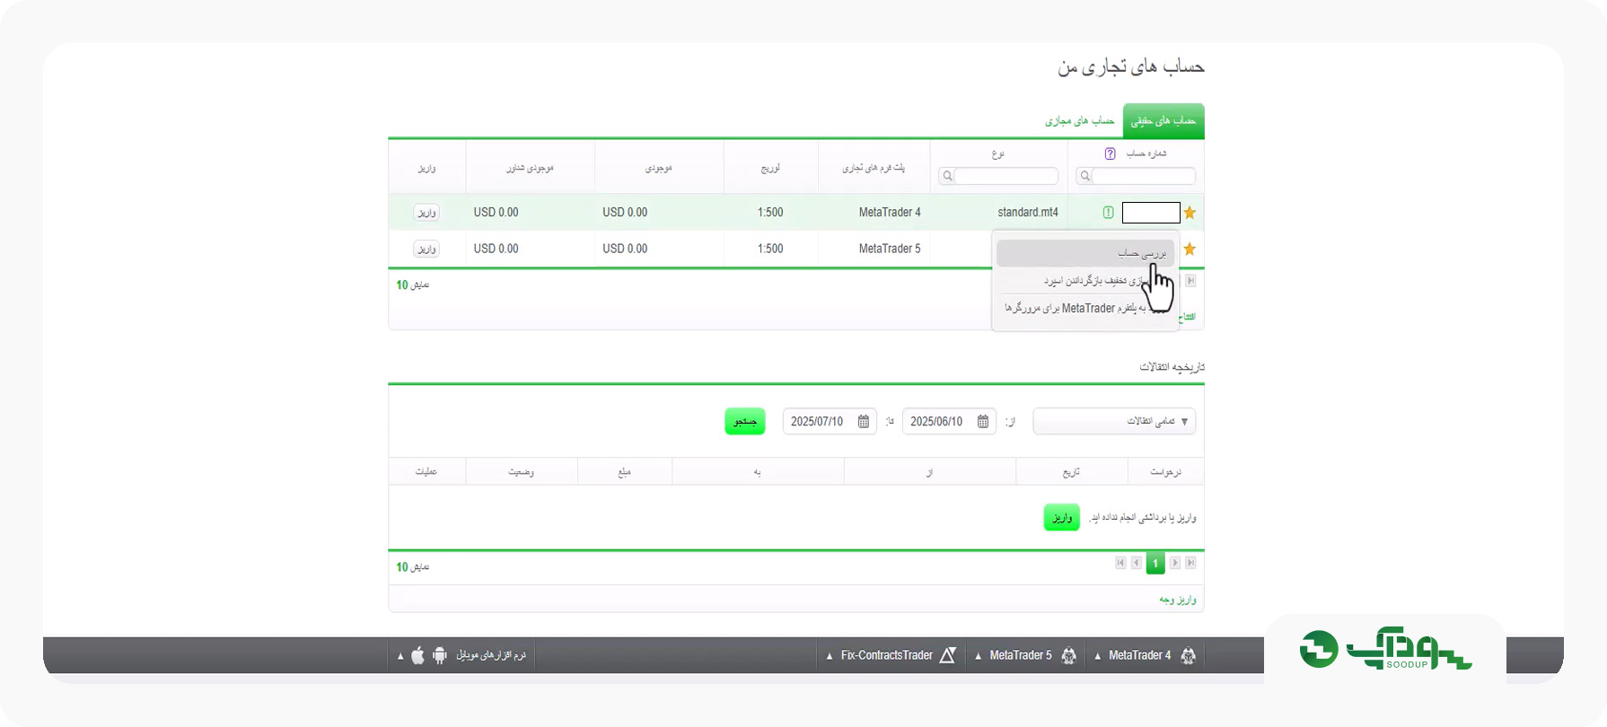The height and width of the screenshot is (727, 1607).
Task: Click the deposit button in the MetaTrader 4 row
Action: pyautogui.click(x=426, y=213)
